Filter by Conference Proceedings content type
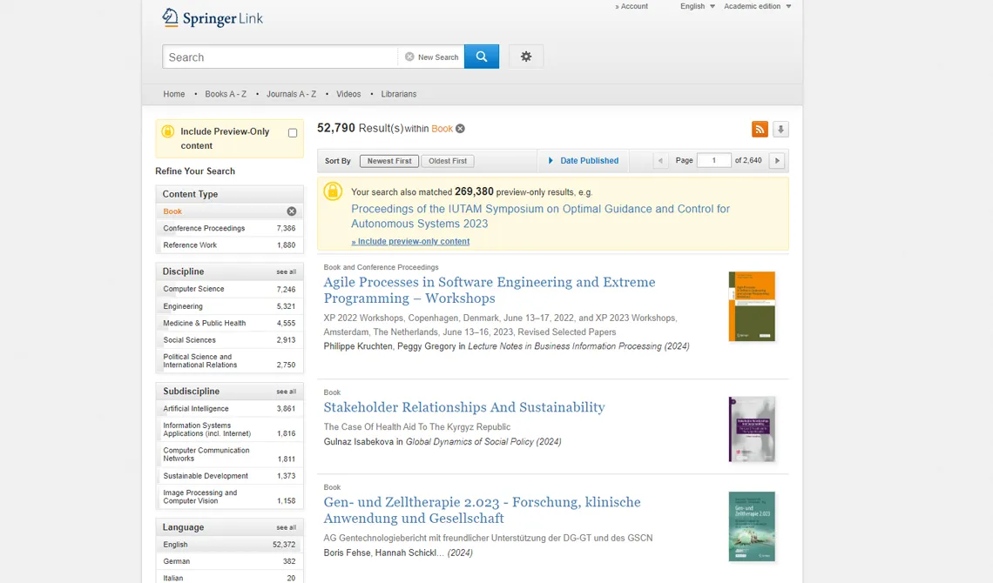 (x=229, y=228)
